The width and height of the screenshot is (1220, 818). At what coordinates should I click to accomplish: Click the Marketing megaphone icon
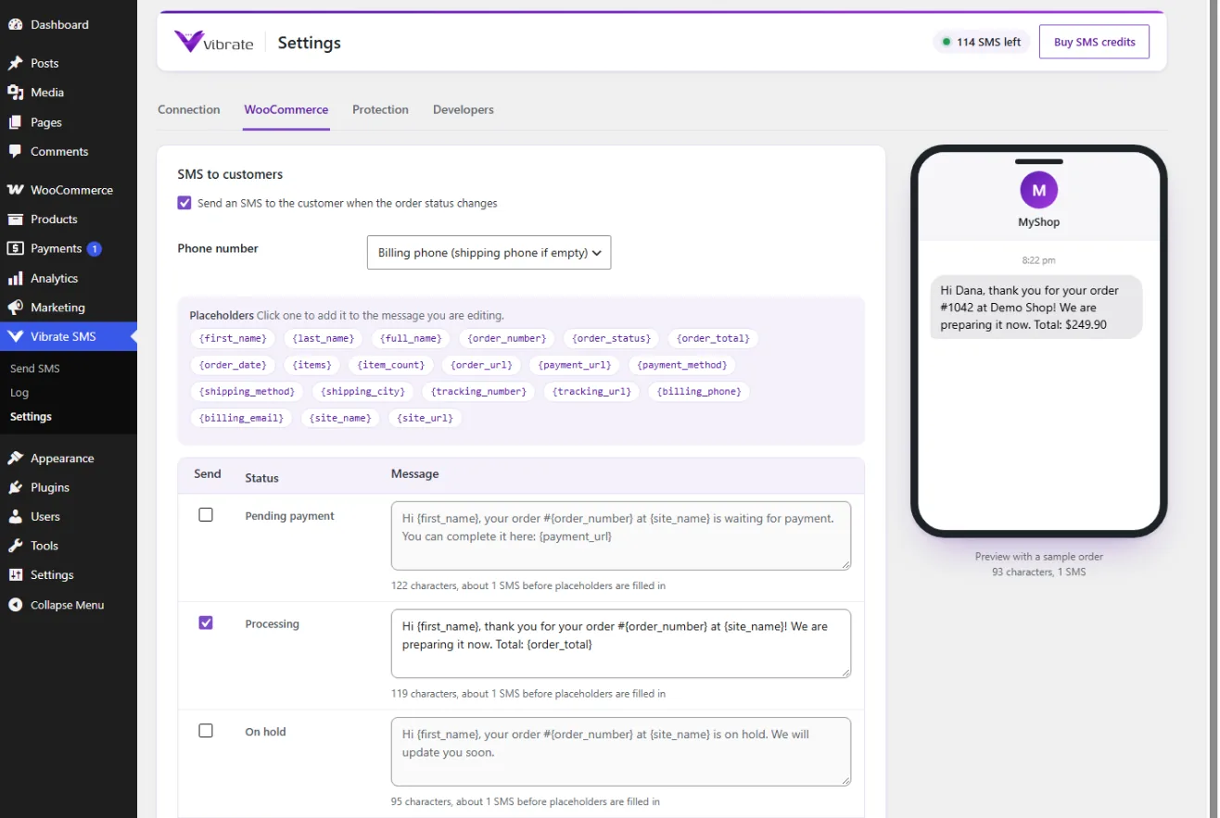(x=15, y=308)
